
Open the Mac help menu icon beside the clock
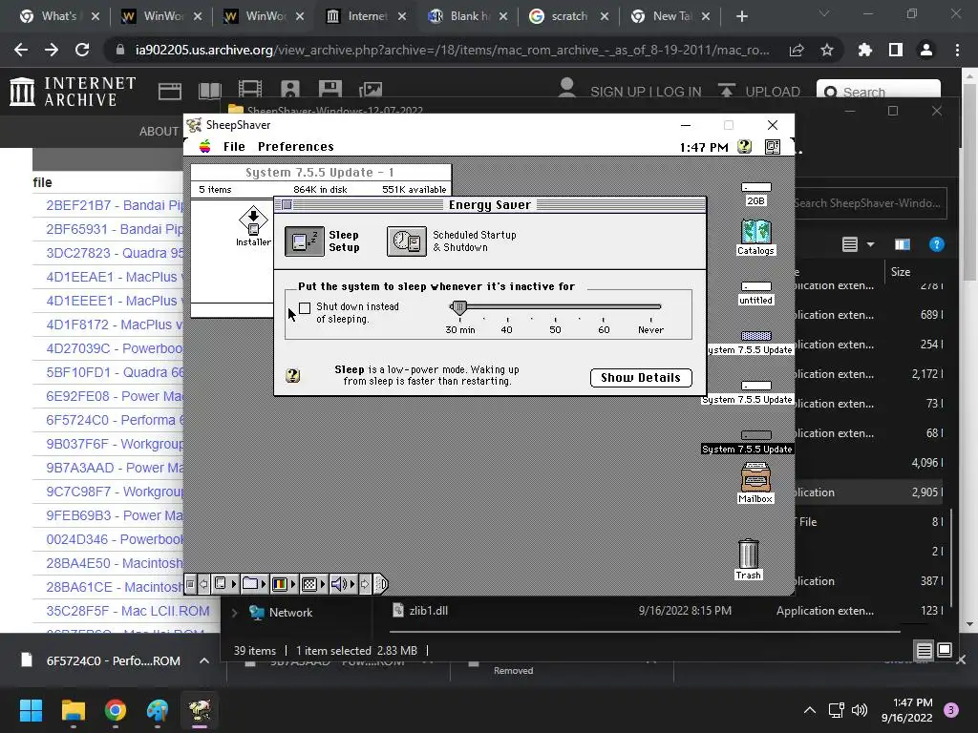744,146
